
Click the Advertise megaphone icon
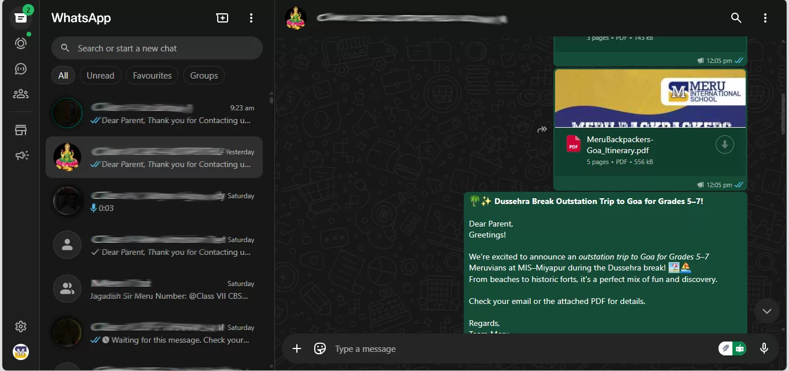tap(21, 155)
